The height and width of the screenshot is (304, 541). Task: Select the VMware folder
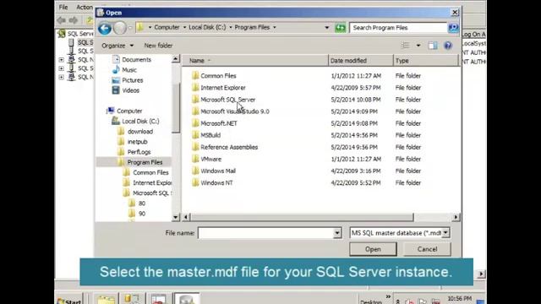[206, 159]
